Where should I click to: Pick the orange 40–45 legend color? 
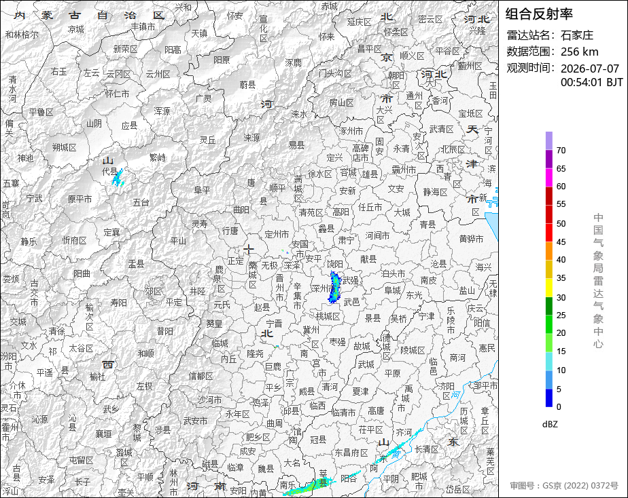(x=548, y=251)
